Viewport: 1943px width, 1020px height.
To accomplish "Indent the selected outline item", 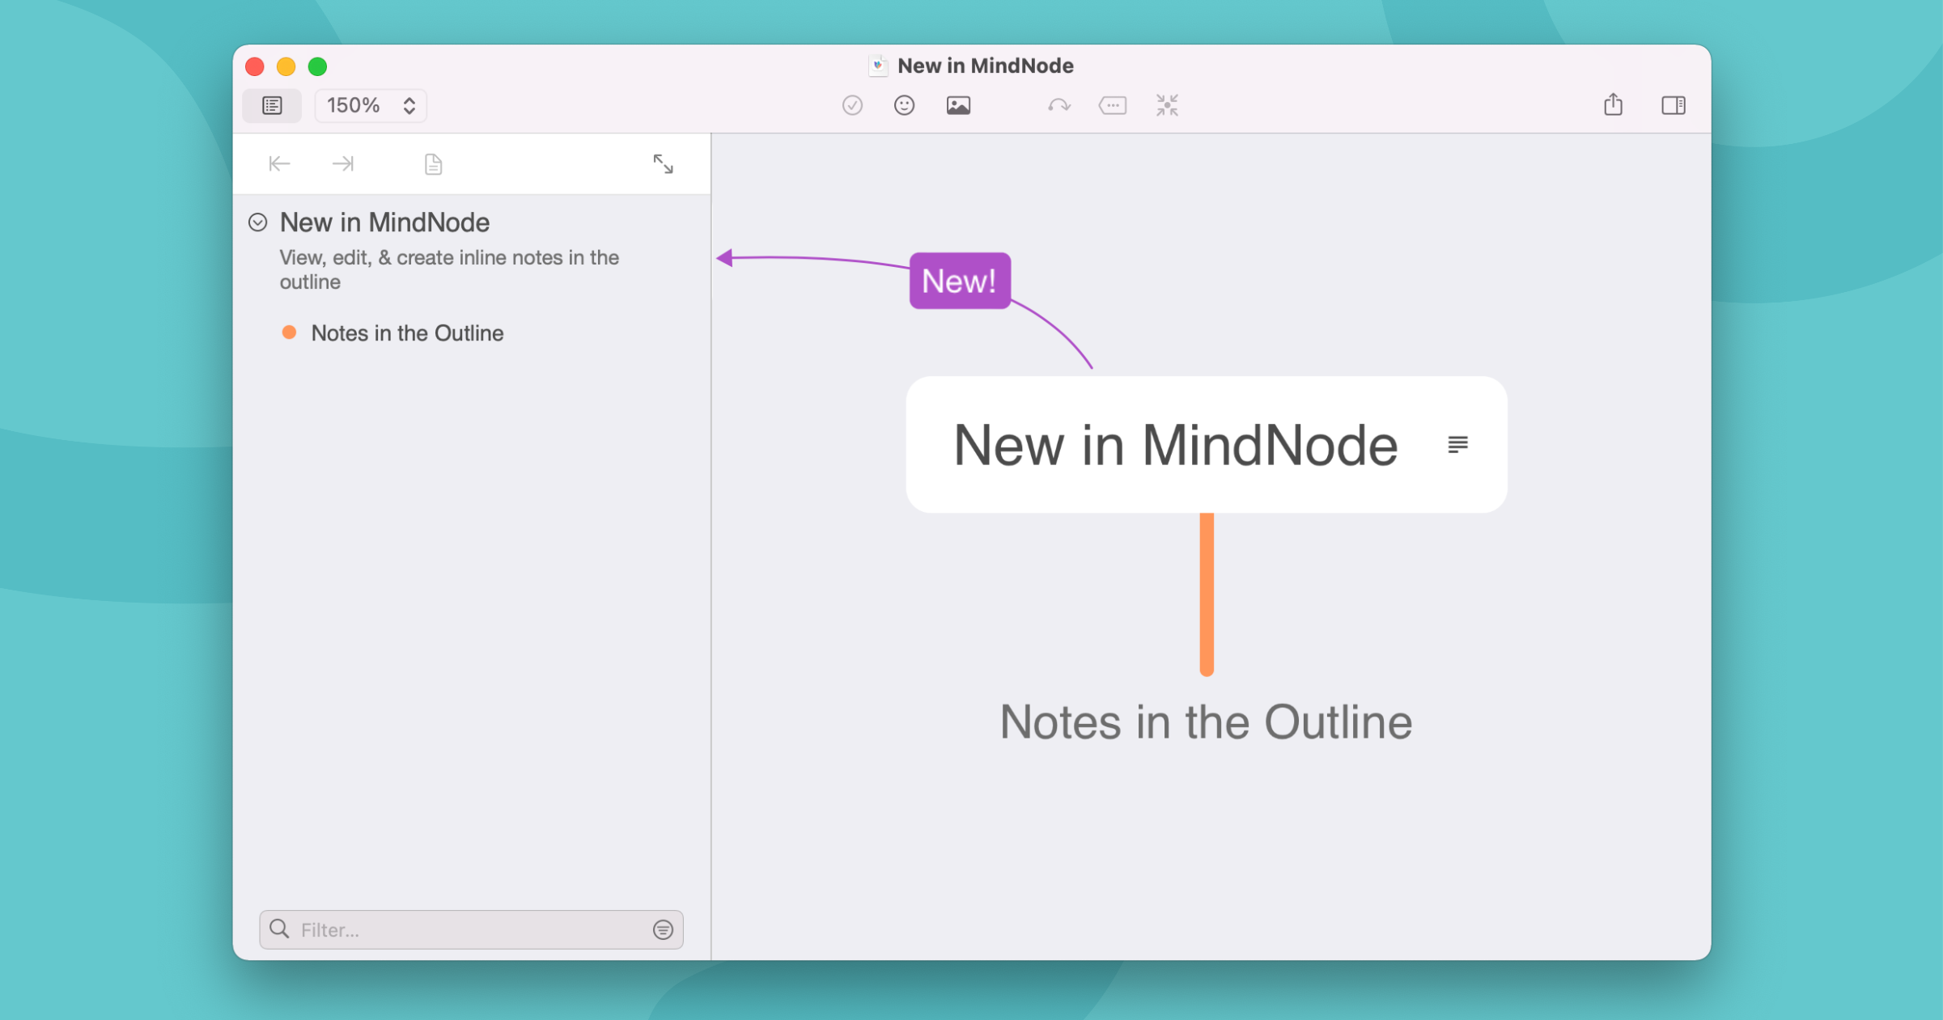I will pyautogui.click(x=343, y=164).
